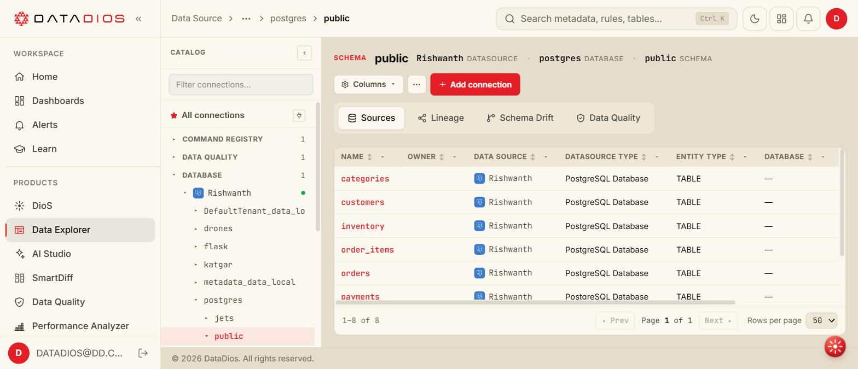Select All connections
Viewport: 858px width, 369px height.
[x=213, y=115]
